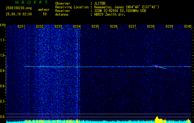Click the 0.7 kHz axis label
Image resolution: width=194 pixels, height=123 pixels.
click(2, 101)
